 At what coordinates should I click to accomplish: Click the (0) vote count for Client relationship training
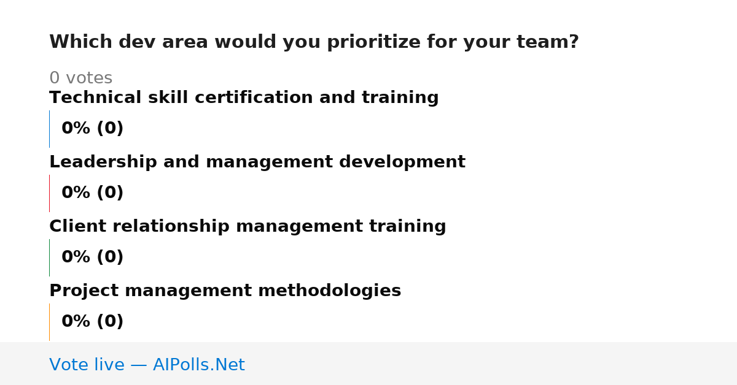coord(110,257)
